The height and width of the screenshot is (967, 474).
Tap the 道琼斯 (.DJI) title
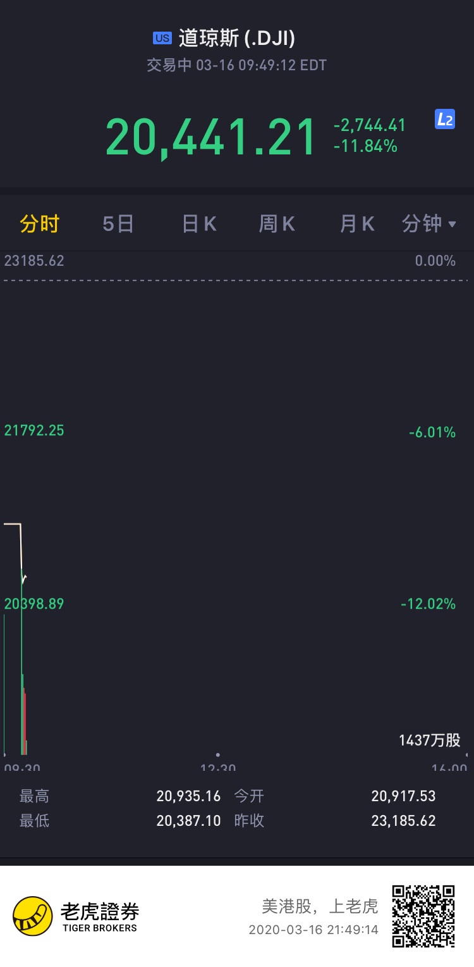point(237,39)
